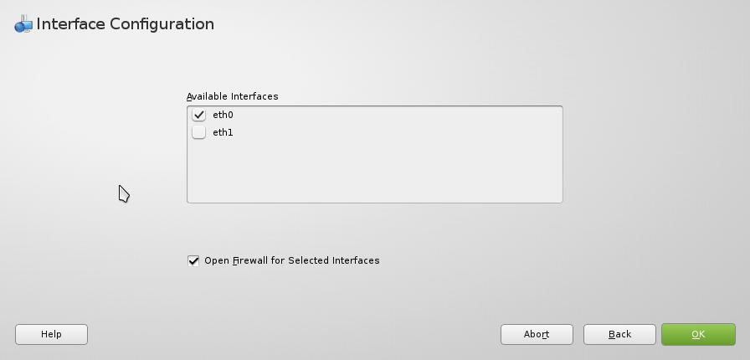Select the eth0 name in the list
Screen dimensions: 750x360
tap(223, 115)
